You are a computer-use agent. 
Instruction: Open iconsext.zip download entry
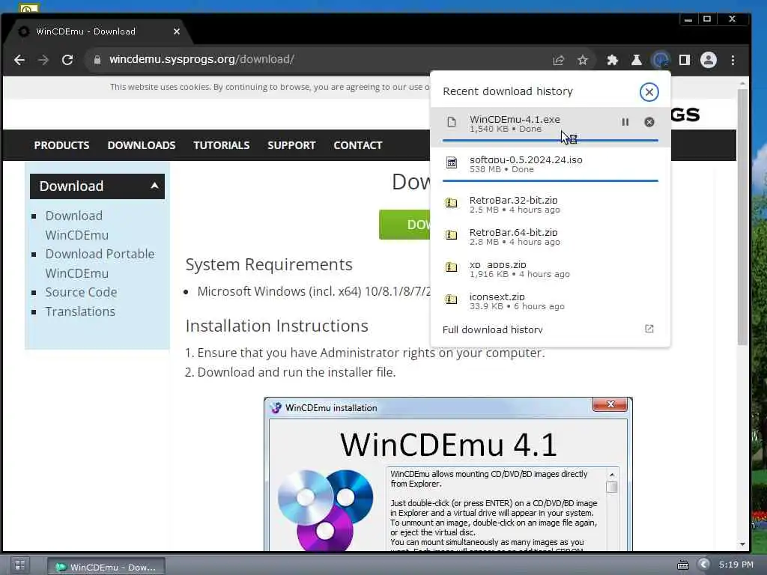click(x=551, y=302)
